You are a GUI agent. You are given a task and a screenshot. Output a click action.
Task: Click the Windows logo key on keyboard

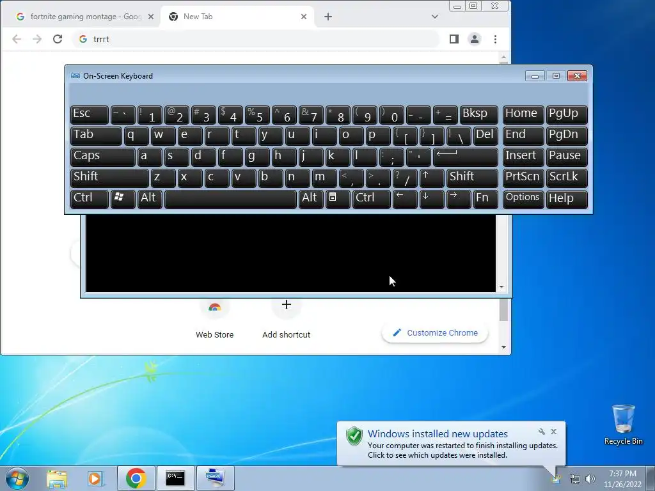click(123, 199)
